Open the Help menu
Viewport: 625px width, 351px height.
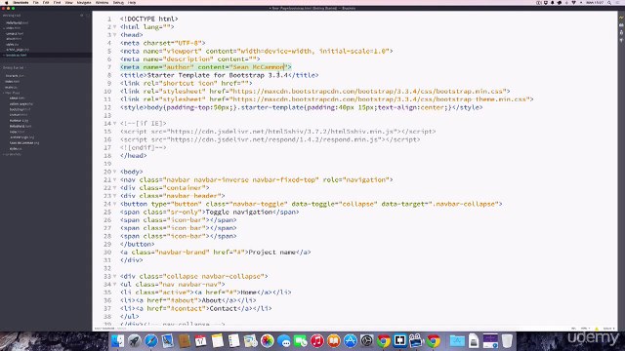tap(132, 3)
